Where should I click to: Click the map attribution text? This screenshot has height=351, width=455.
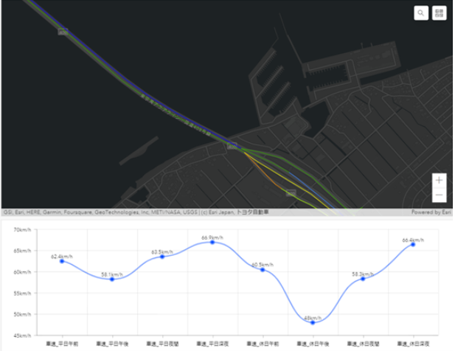coord(135,212)
